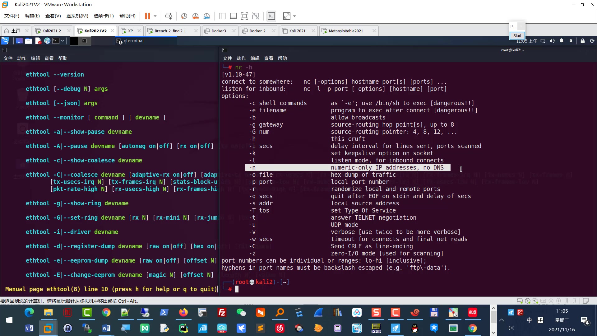Open the Kali applications menu

tap(5, 41)
